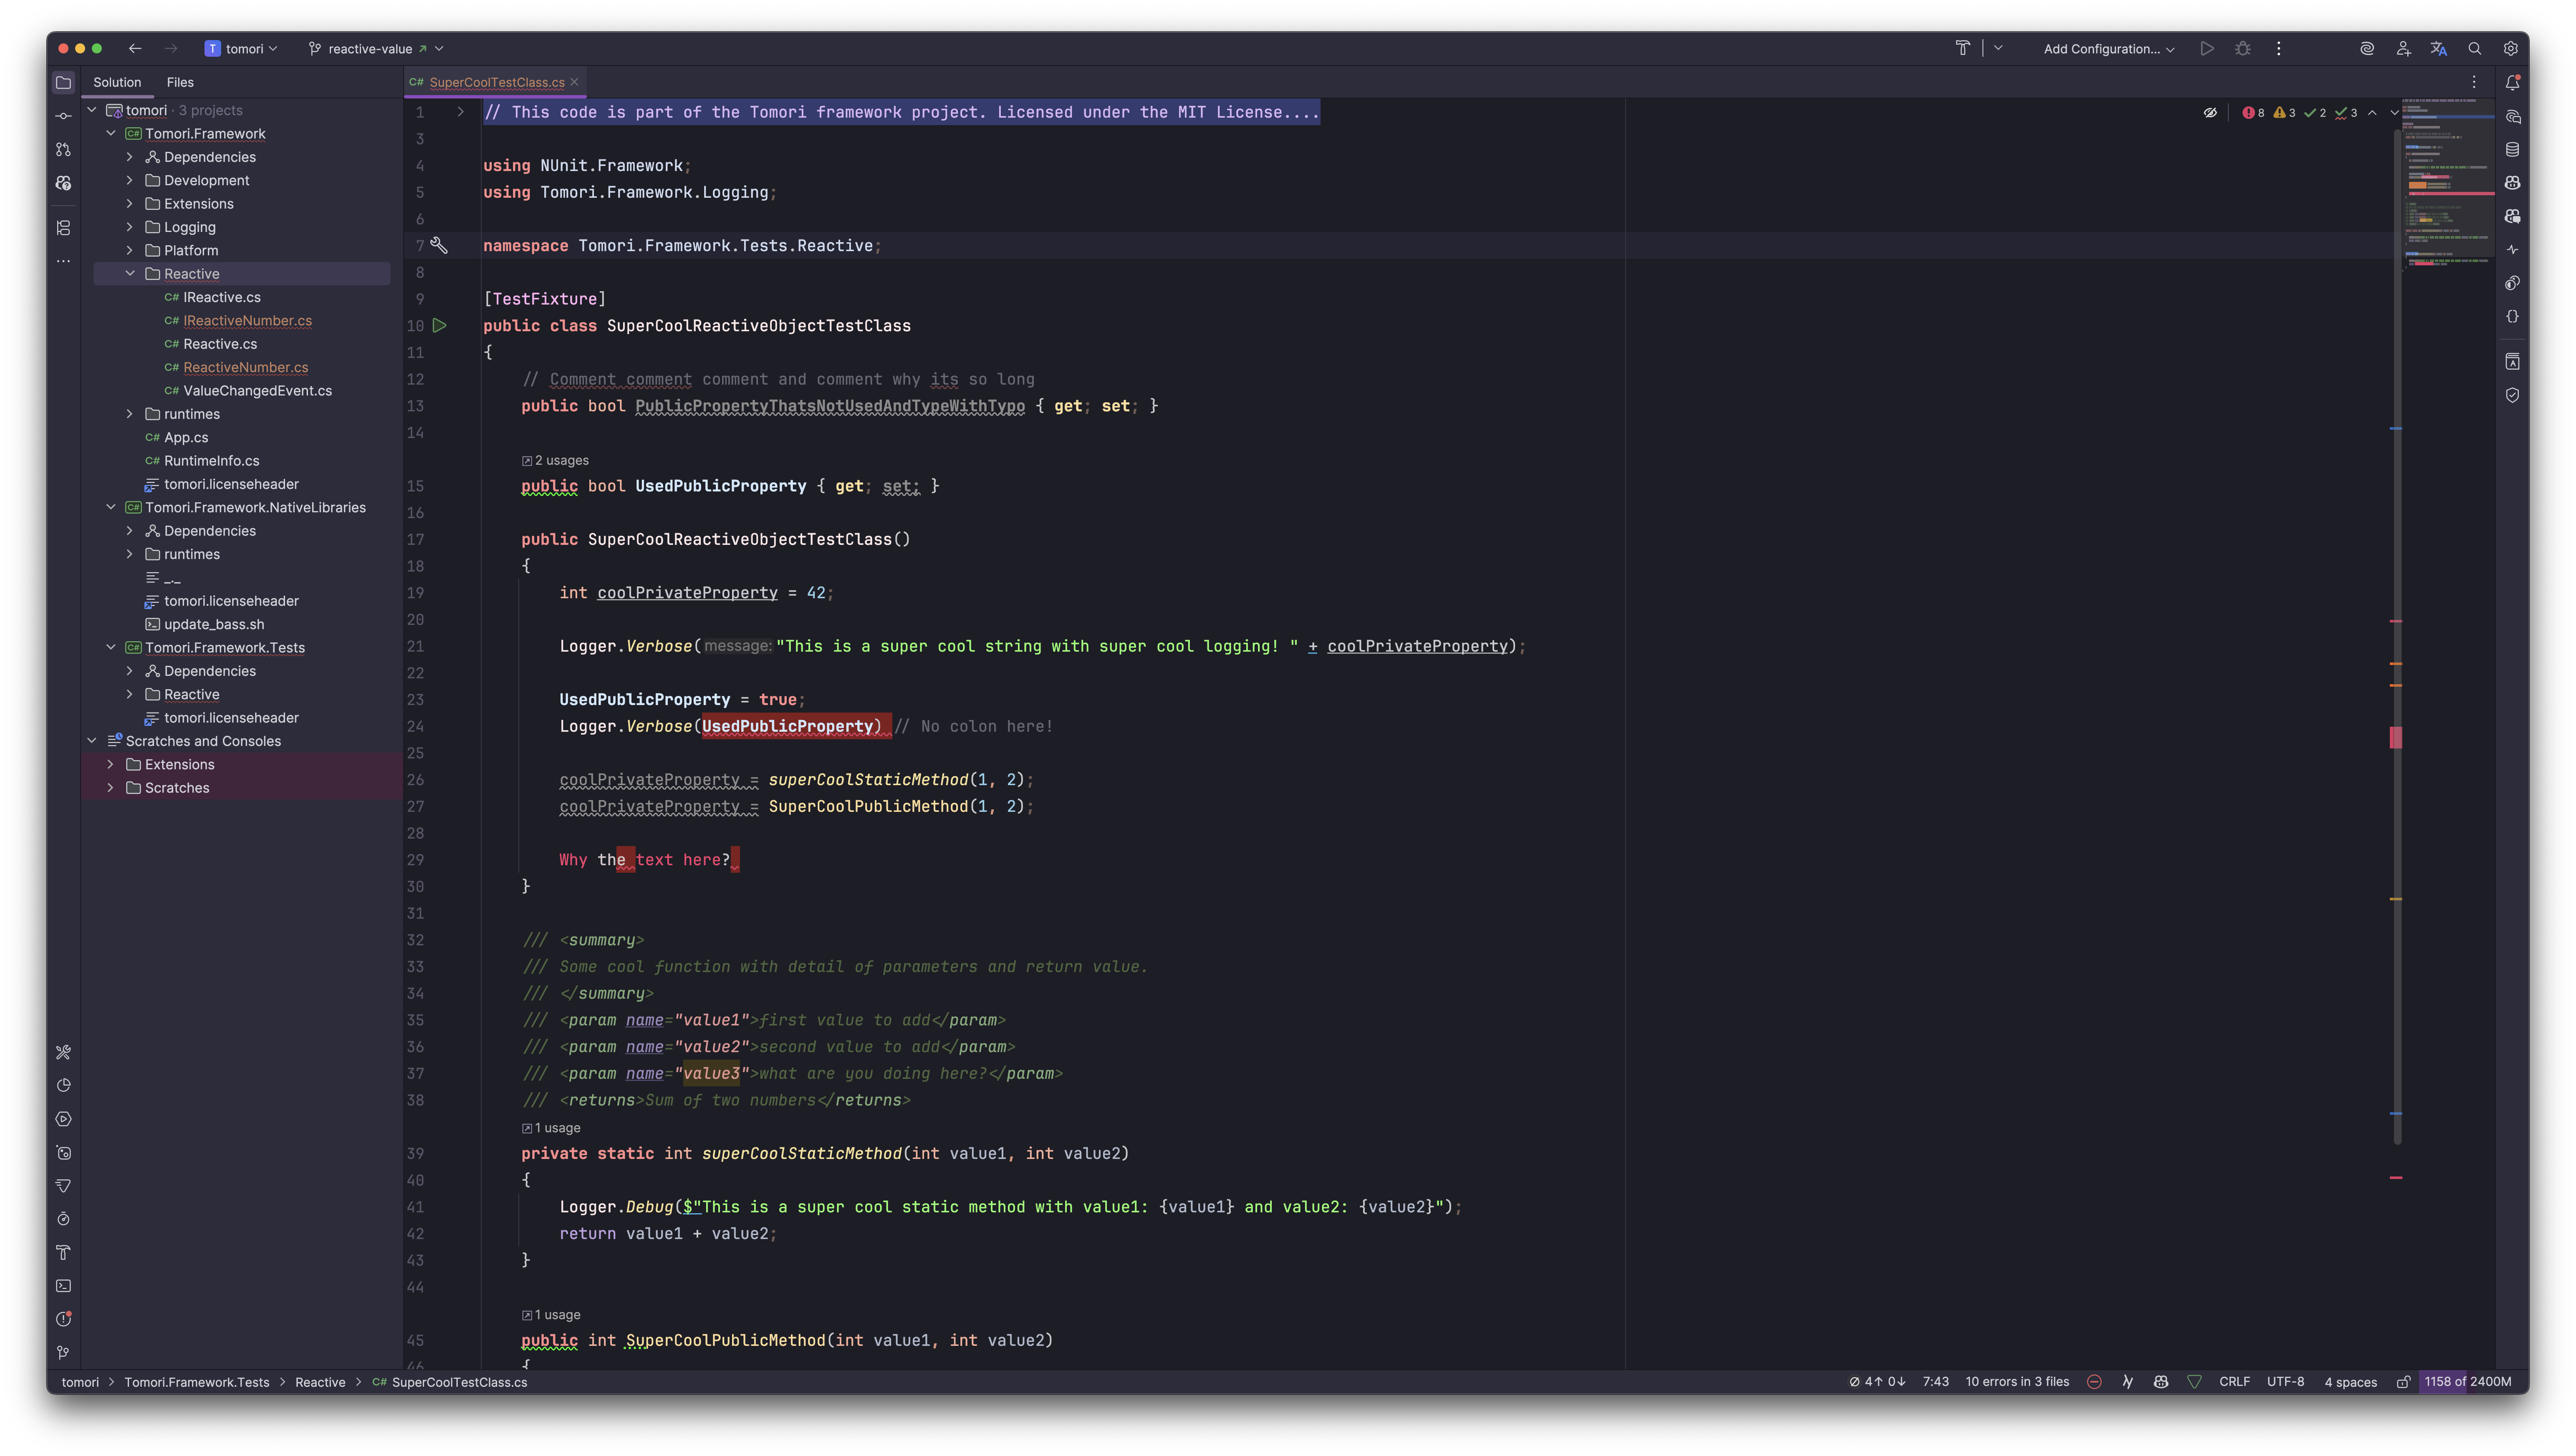Open the IDE settings gear icon
2576x1456 pixels.
[2510, 48]
